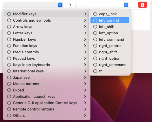Select the Letter keys radio button
Image resolution: width=152 pixels, height=122 pixels.
9,33
